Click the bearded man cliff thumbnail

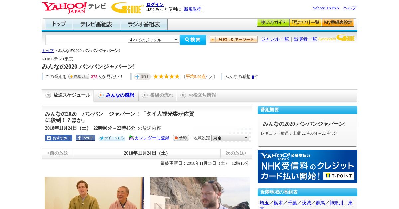coord(200,193)
